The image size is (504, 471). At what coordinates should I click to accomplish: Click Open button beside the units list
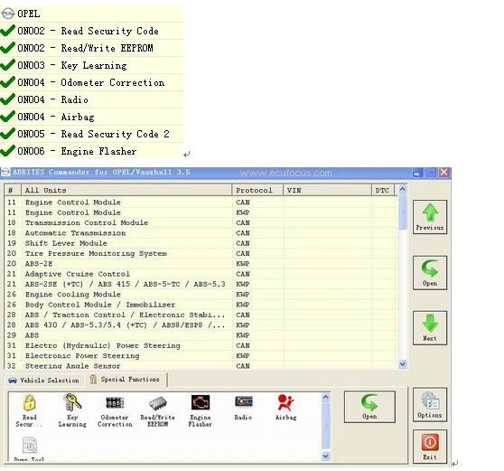[430, 273]
